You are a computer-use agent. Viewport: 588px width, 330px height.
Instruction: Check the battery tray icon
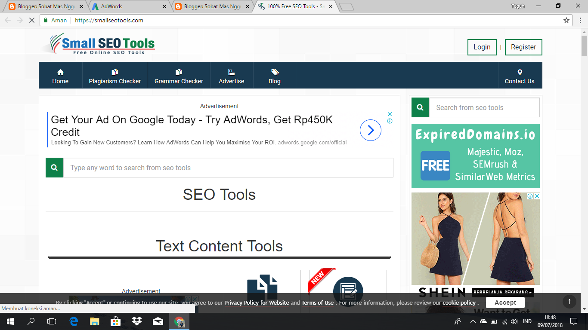[x=495, y=321]
